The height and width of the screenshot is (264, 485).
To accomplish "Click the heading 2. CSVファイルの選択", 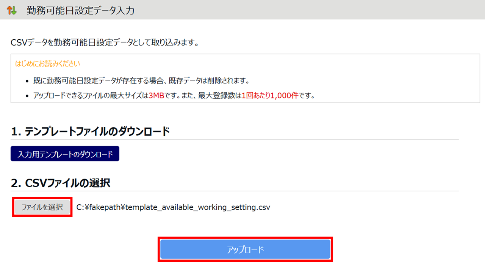I will click(x=61, y=183).
